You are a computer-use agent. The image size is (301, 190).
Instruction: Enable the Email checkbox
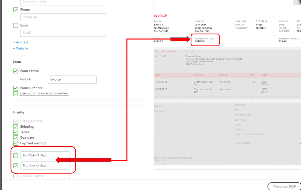point(15,25)
